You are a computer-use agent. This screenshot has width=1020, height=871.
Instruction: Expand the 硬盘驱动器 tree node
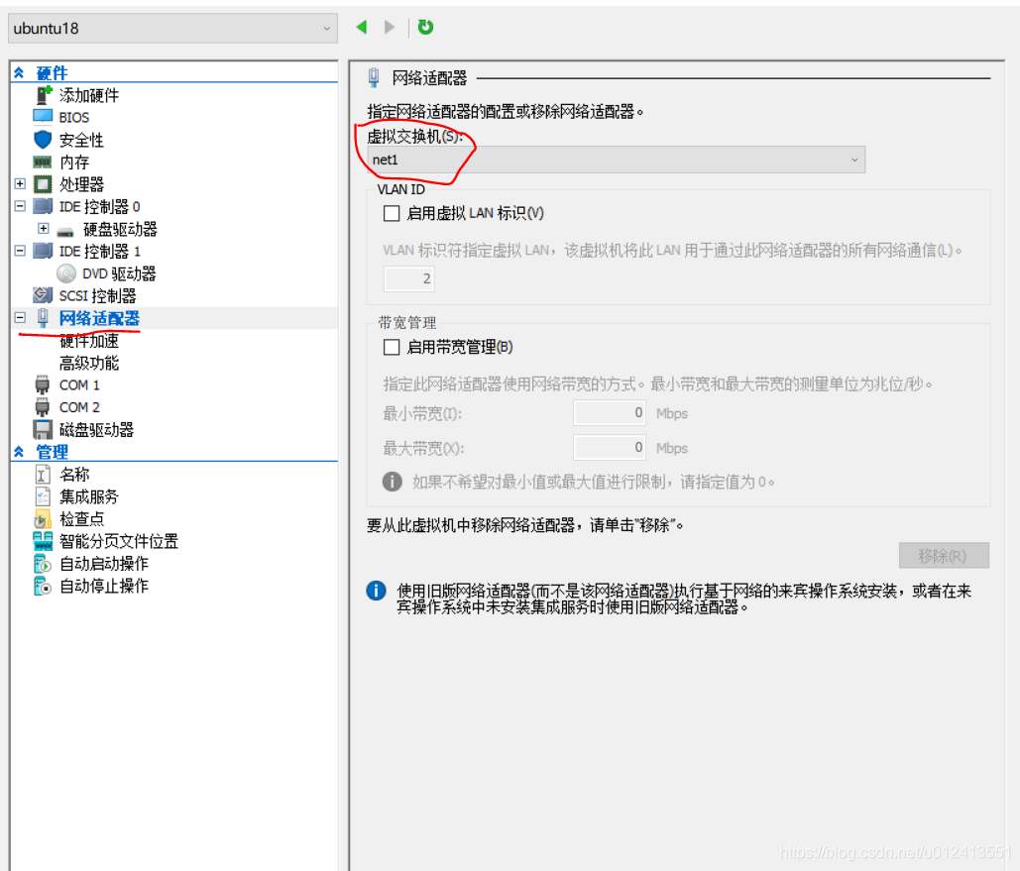click(x=43, y=228)
